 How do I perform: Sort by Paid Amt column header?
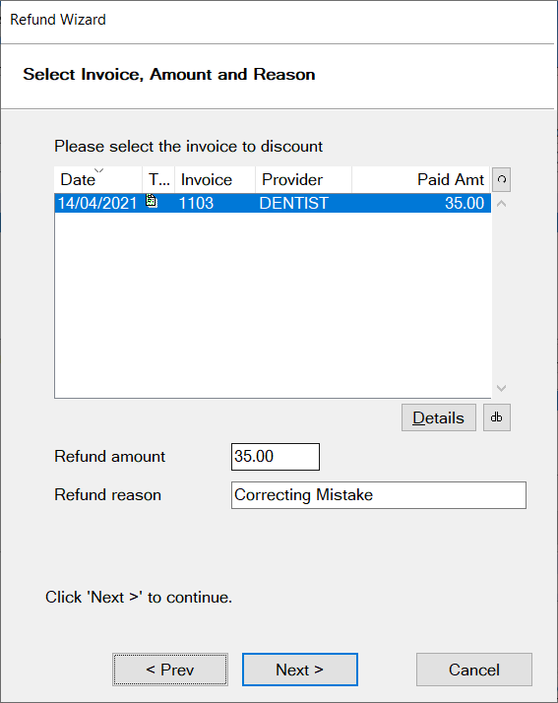pyautogui.click(x=421, y=180)
